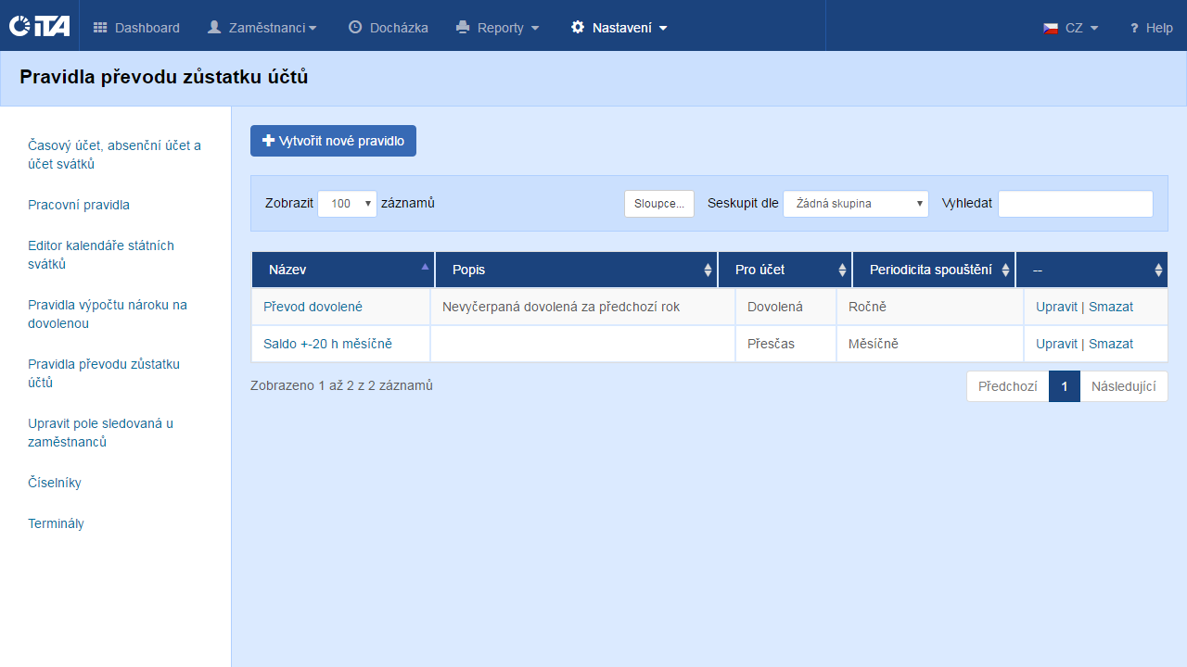Go to the Docházka page
The image size is (1187, 667).
(388, 28)
